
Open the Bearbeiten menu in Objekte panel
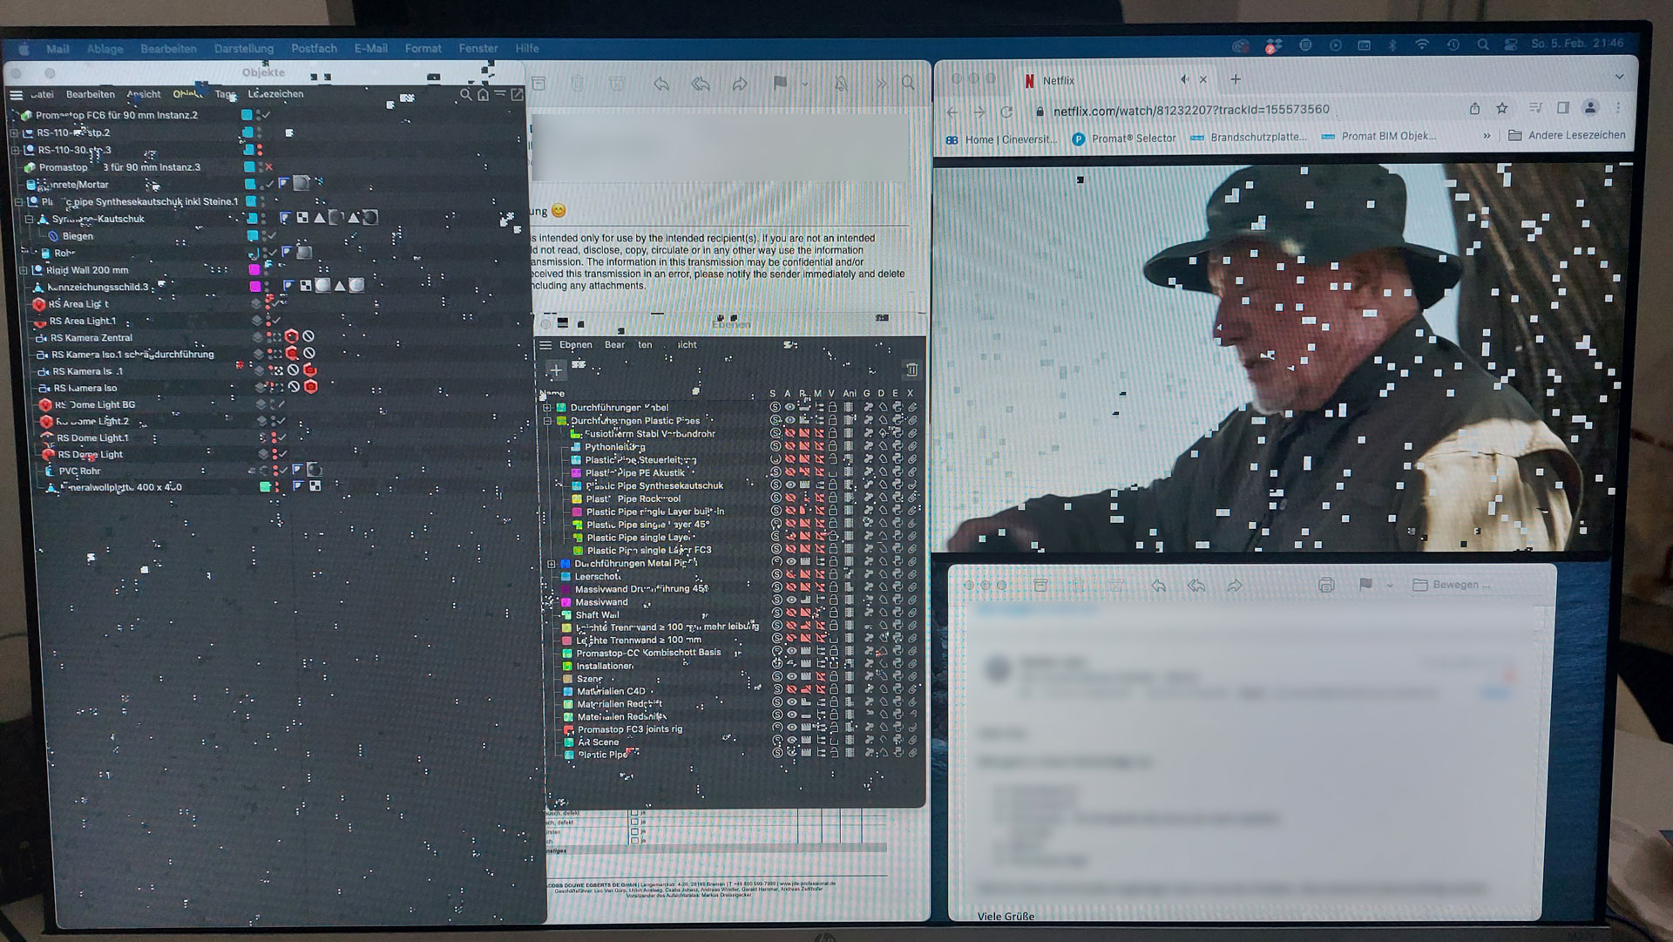tap(90, 94)
